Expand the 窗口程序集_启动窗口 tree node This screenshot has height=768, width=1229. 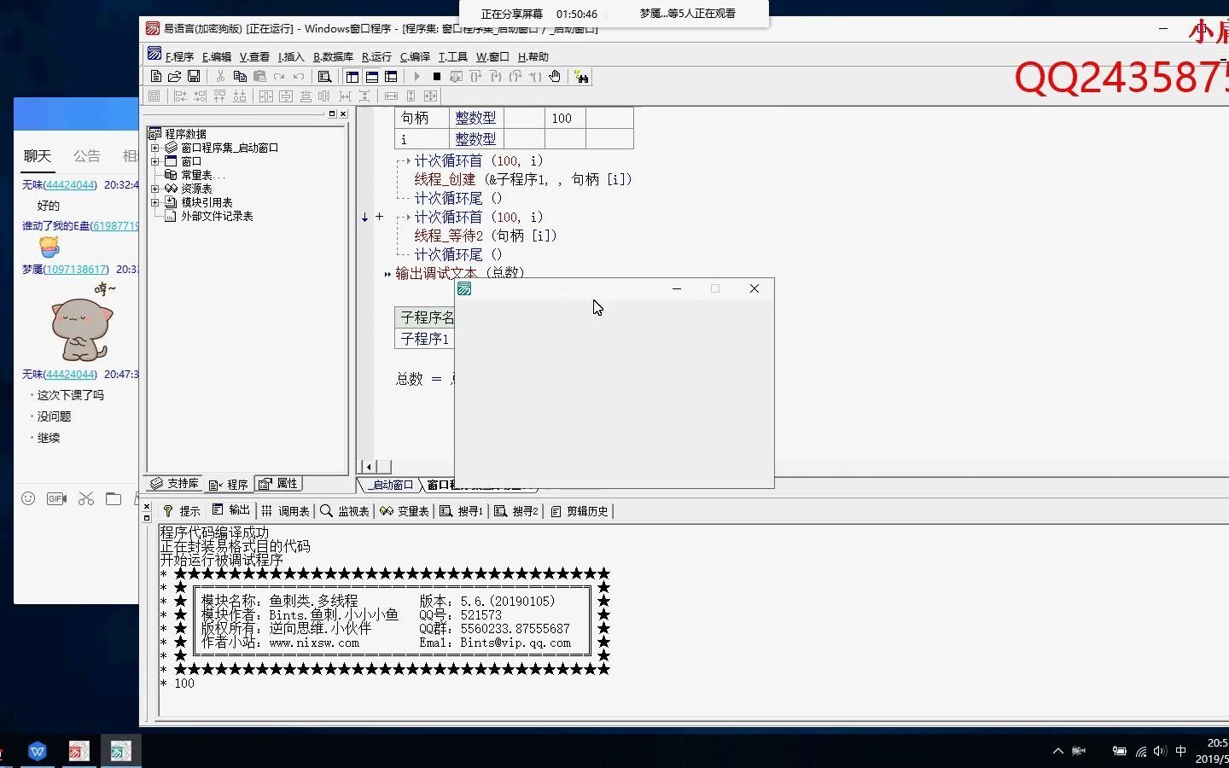point(155,148)
